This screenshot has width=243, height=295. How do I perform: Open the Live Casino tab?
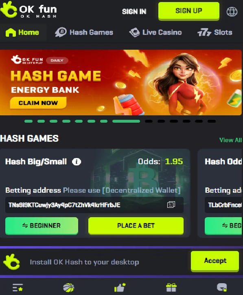point(155,32)
